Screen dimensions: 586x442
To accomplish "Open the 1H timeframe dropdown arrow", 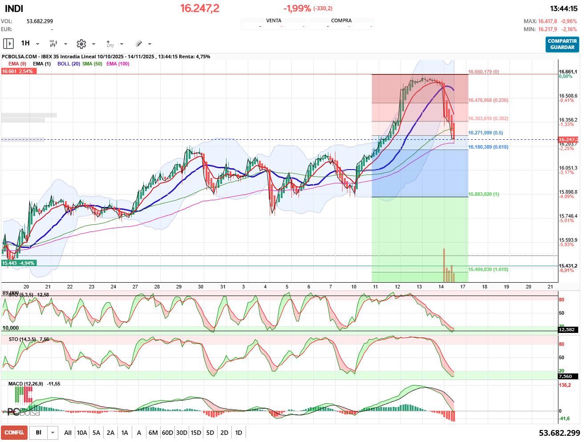I will click(38, 44).
